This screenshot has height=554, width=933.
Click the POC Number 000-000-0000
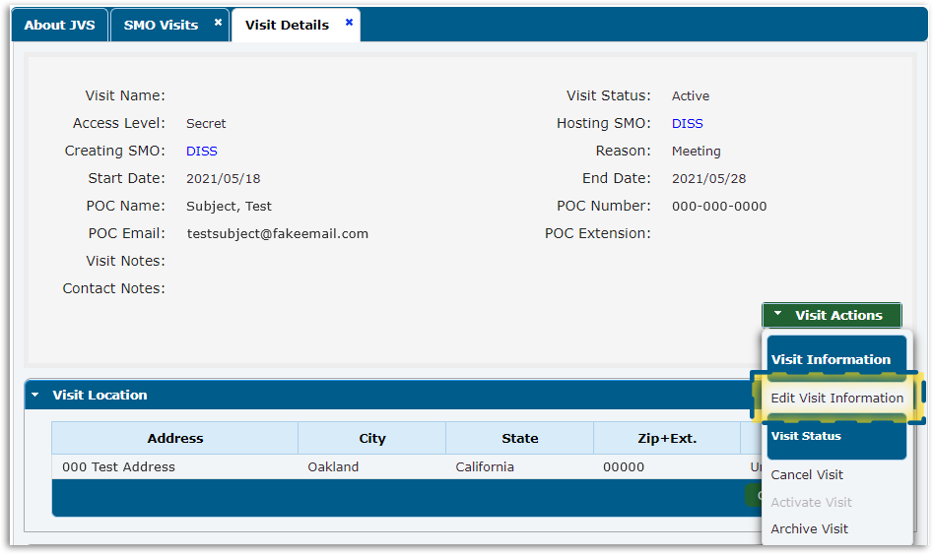point(719,207)
